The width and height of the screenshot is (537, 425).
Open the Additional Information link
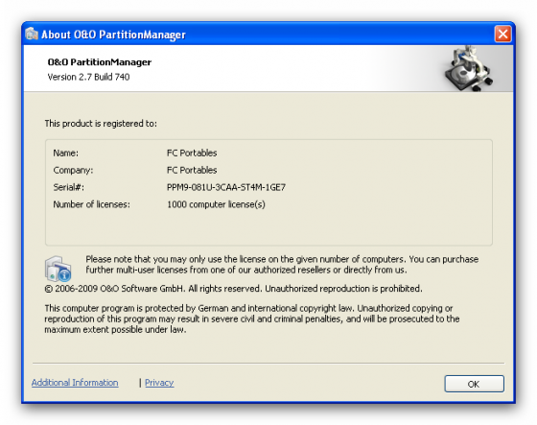pyautogui.click(x=75, y=383)
